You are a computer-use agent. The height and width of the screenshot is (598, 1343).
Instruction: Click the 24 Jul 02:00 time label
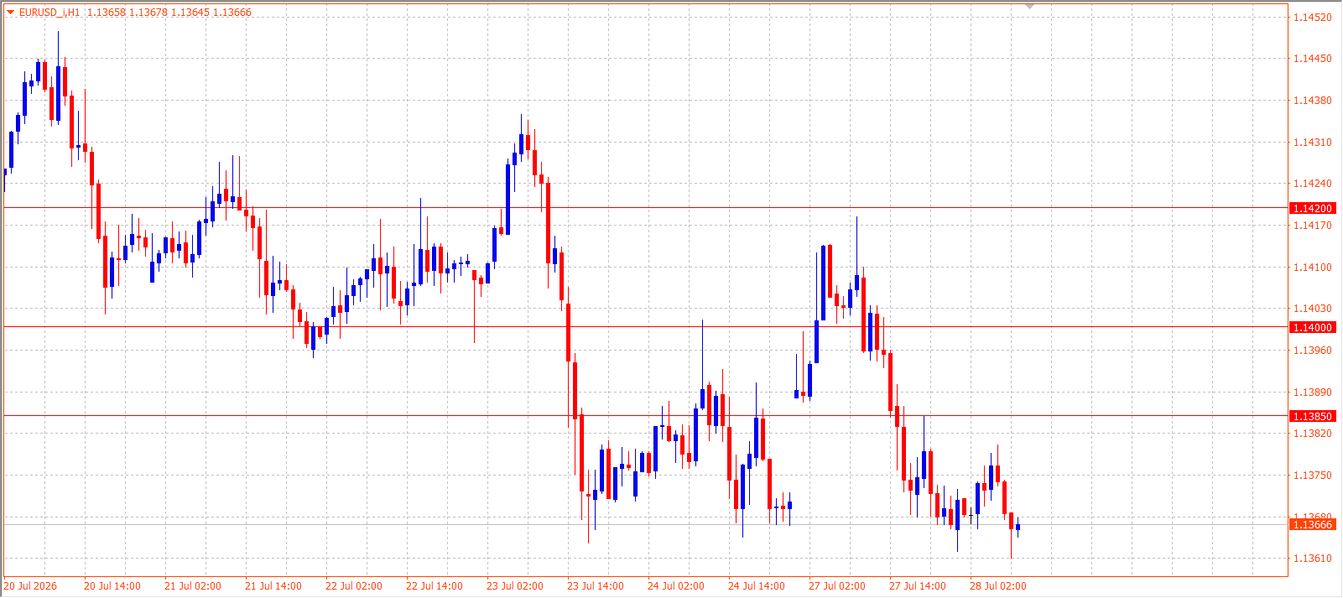click(x=676, y=586)
